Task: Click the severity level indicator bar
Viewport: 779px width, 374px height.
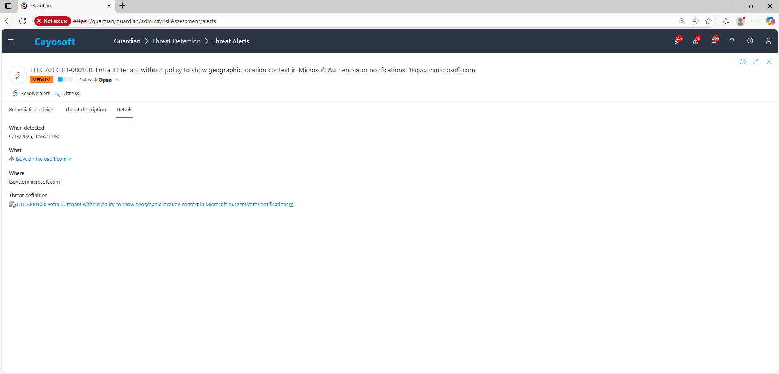Action: pyautogui.click(x=65, y=80)
